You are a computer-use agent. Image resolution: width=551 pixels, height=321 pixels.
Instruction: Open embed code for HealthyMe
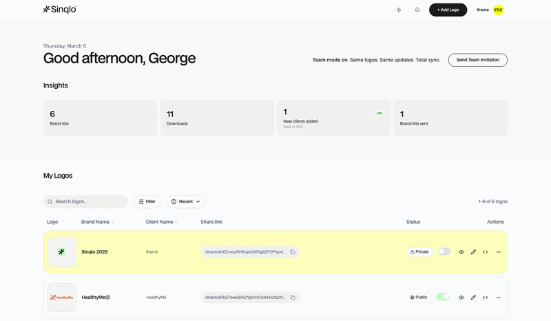(x=486, y=298)
